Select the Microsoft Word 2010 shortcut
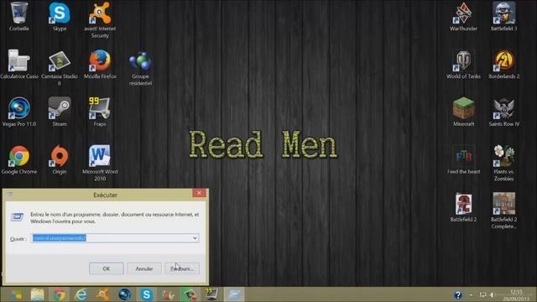 [x=100, y=163]
